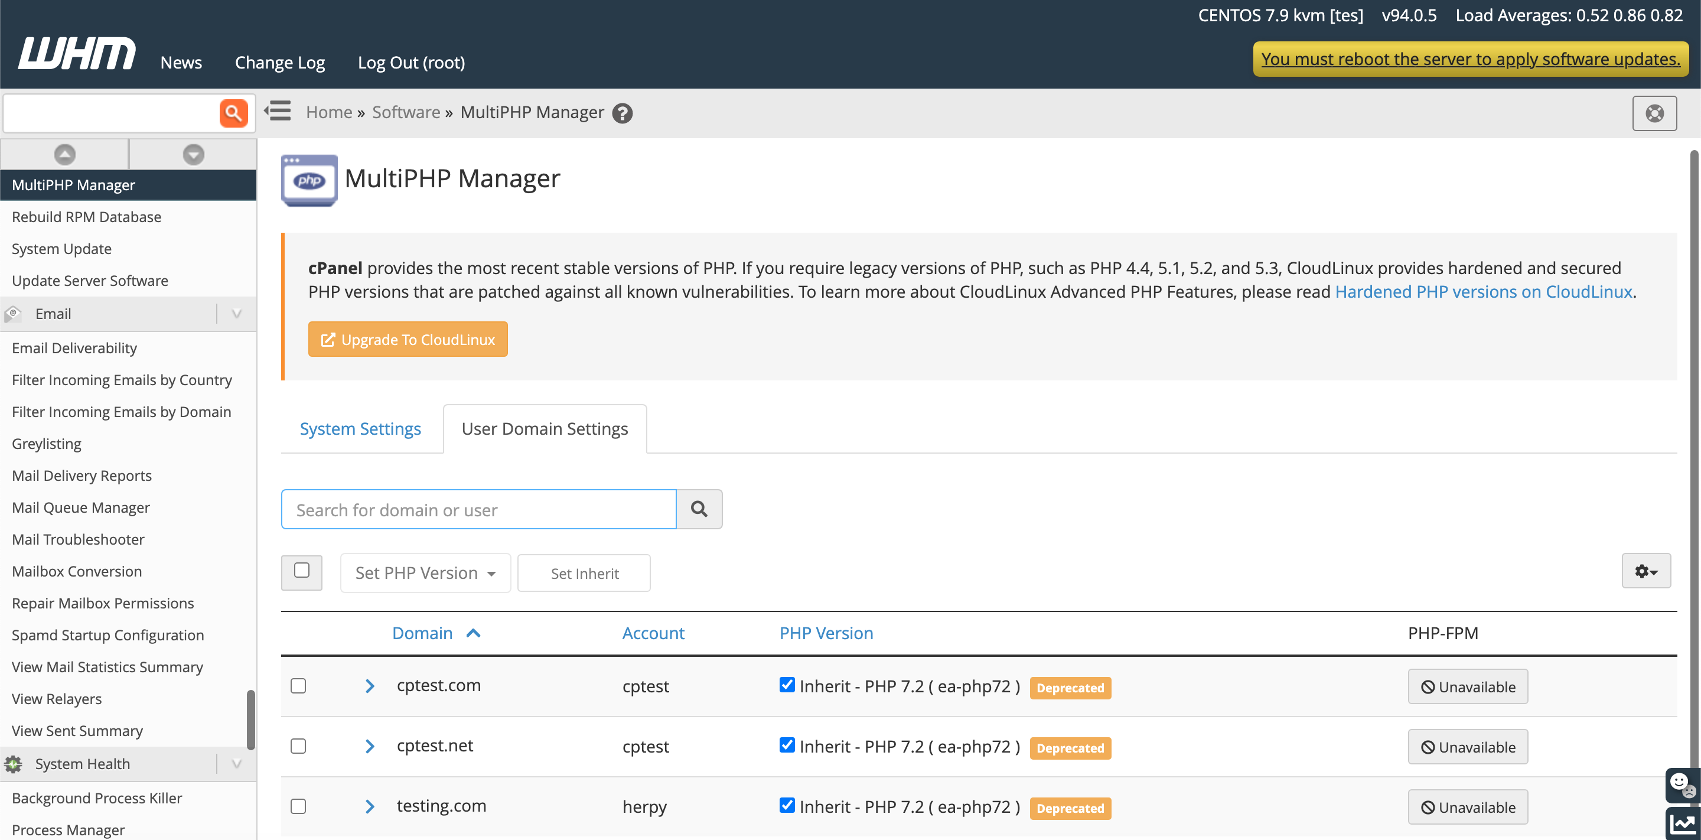Click Unavailable PHP-FPM button for cptest.net
1701x840 pixels.
1468,746
